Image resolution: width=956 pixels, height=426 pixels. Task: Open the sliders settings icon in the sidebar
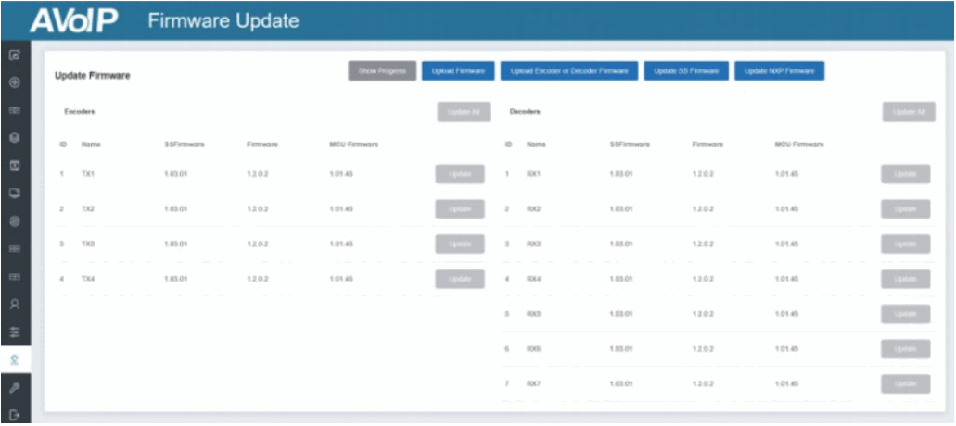(x=16, y=332)
